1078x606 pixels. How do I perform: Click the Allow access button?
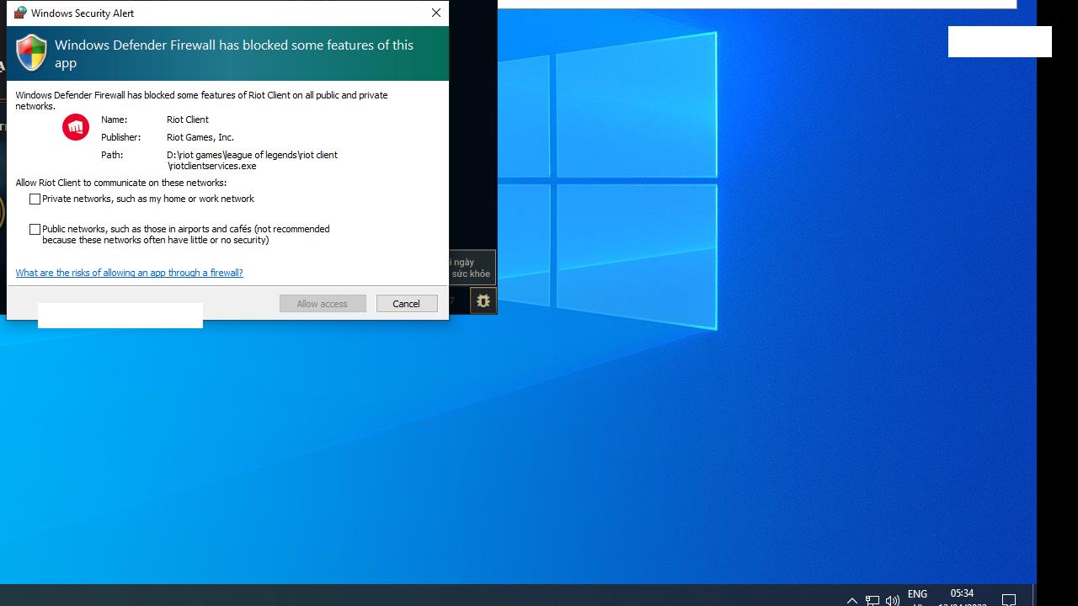(x=323, y=304)
